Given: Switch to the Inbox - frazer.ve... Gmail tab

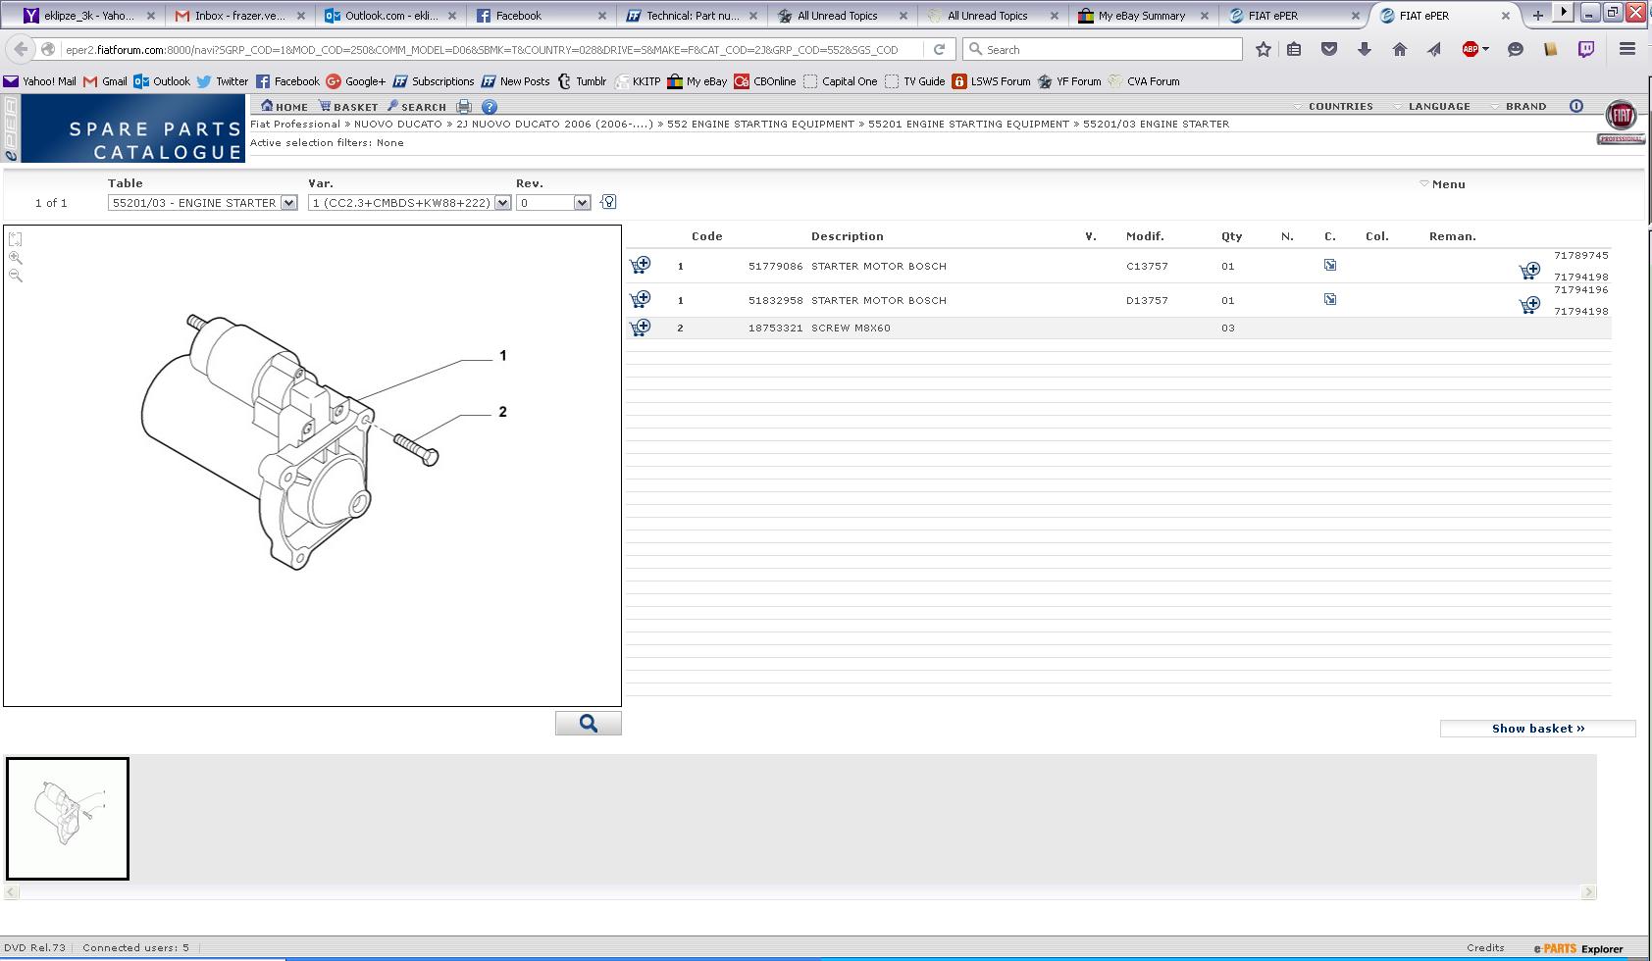Looking at the screenshot, I should click(x=239, y=16).
